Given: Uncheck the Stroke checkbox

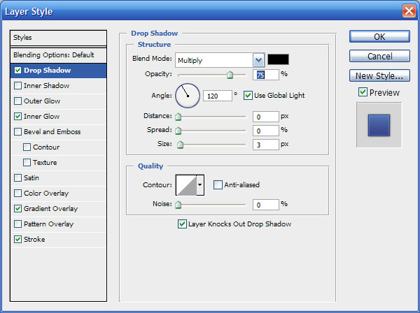Looking at the screenshot, I should (17, 240).
